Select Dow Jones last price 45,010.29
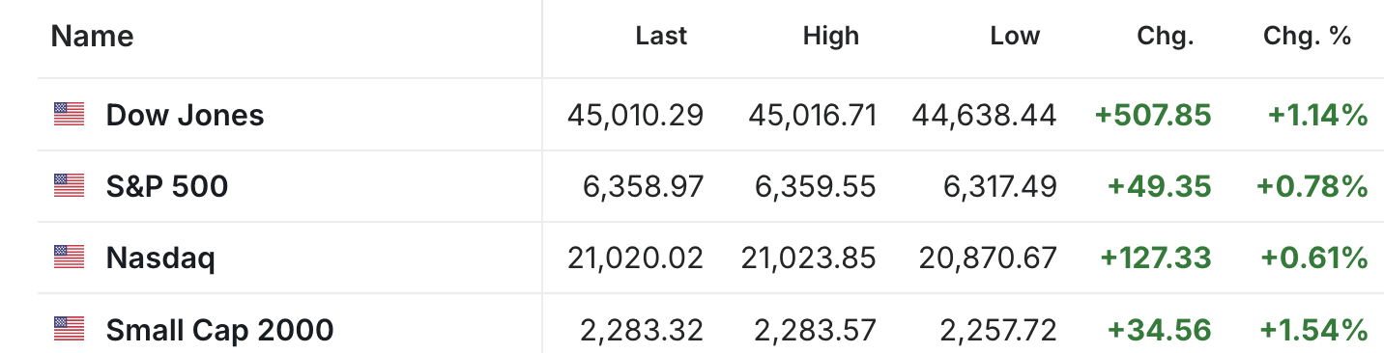This screenshot has height=353, width=1384. pos(636,116)
